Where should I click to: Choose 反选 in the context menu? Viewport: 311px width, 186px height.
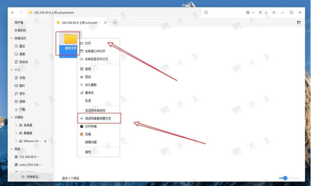[x=98, y=101]
